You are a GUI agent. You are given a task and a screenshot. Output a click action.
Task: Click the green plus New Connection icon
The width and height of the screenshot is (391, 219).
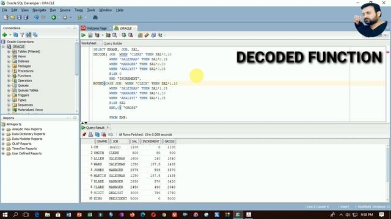coord(4,35)
